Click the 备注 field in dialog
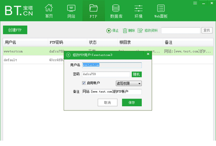 [112, 92]
